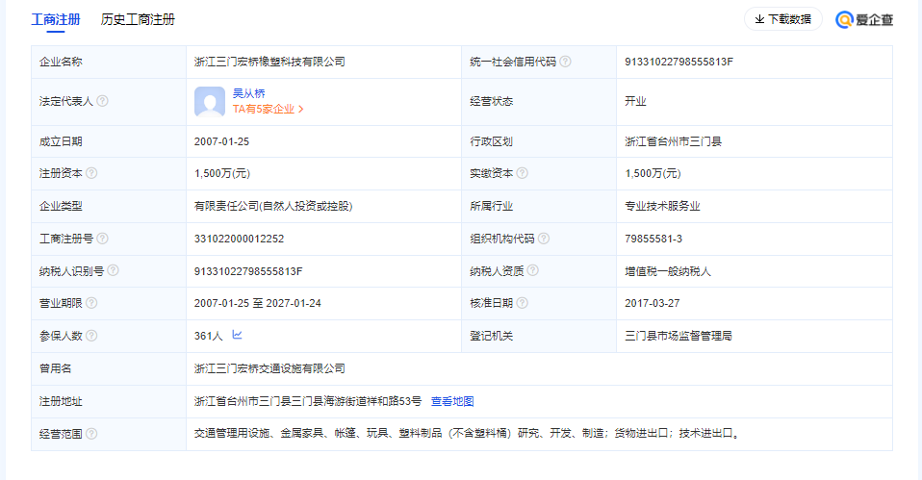Click the 经营状态 label cell
This screenshot has height=480, width=922.
point(539,101)
